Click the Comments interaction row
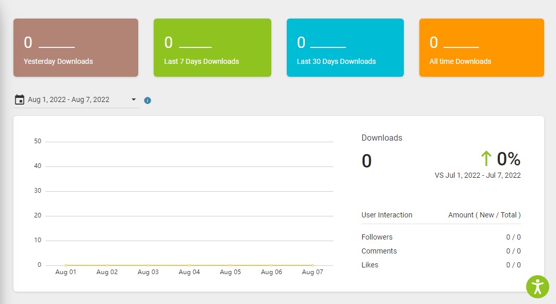The width and height of the screenshot is (556, 304). pyautogui.click(x=379, y=251)
